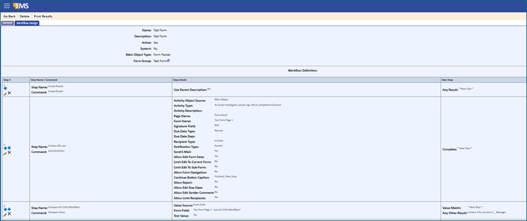Click the Recipient Type value Initiator
Viewport: 527px width, 221px height.
click(219, 141)
